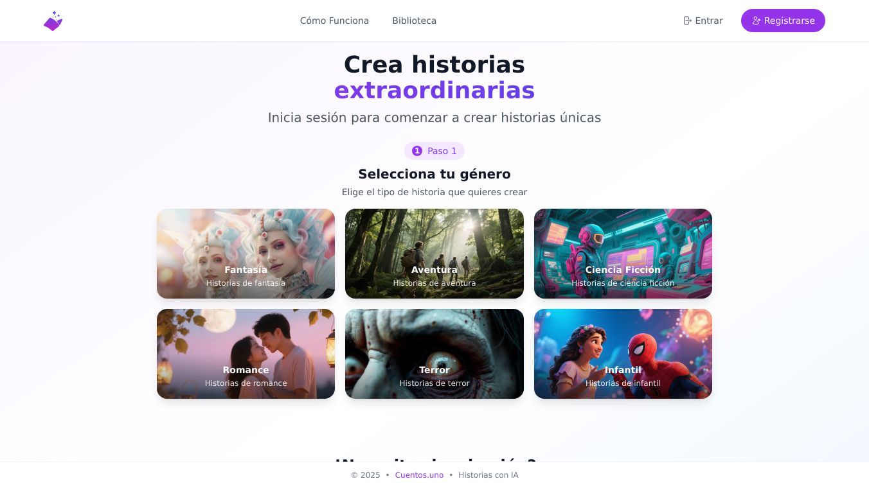Select the Fantasía genre card
The width and height of the screenshot is (869, 488).
[x=246, y=254]
